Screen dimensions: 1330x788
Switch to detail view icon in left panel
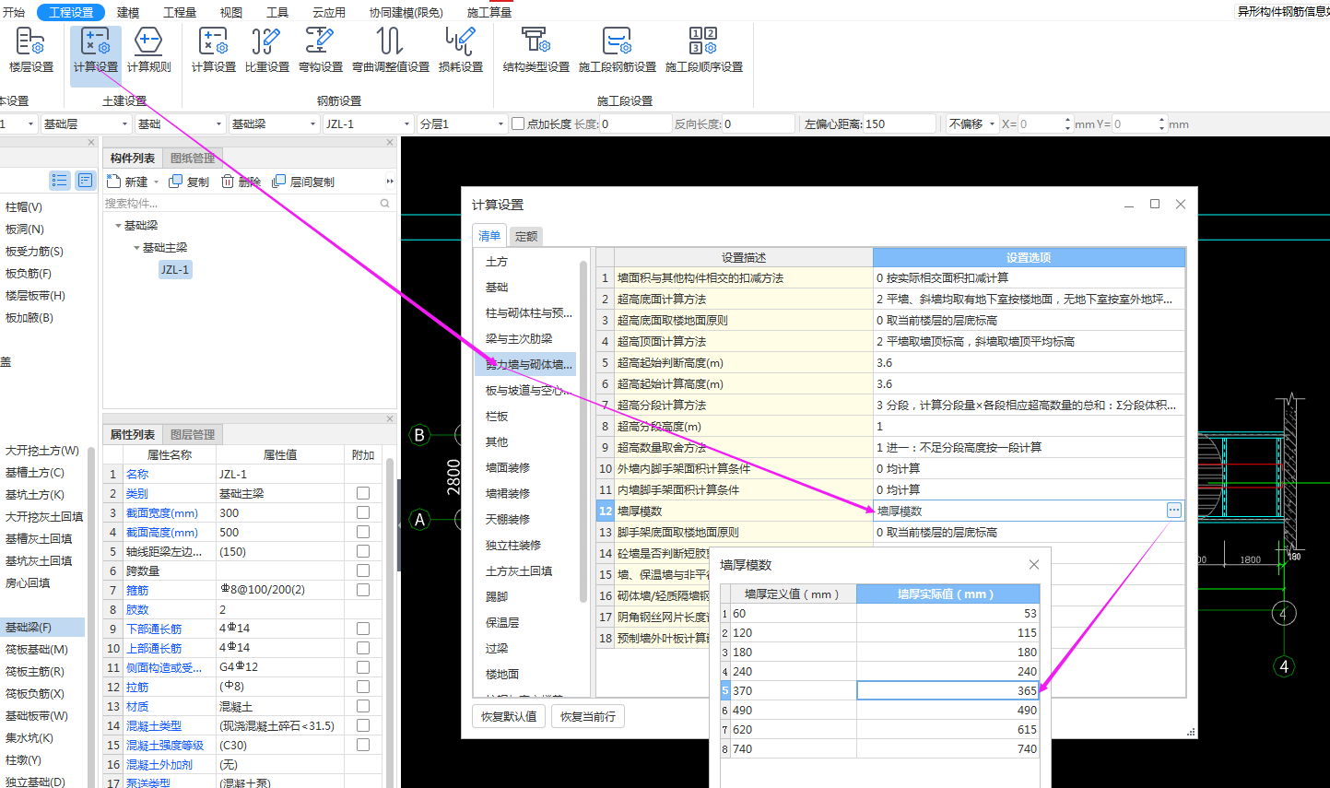click(x=86, y=181)
